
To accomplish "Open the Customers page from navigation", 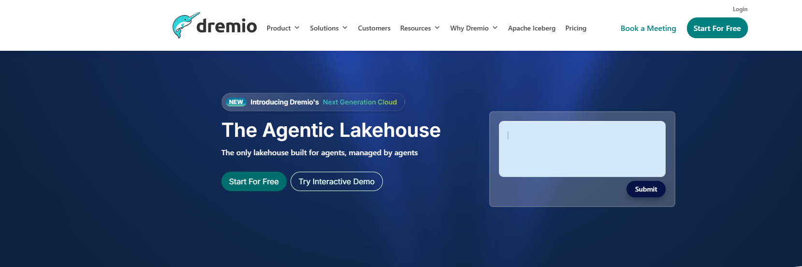I will 374,28.
